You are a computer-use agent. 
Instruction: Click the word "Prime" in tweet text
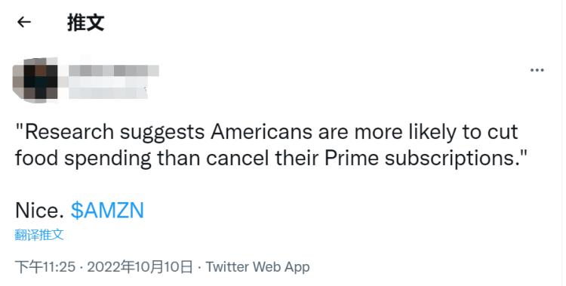point(352,158)
